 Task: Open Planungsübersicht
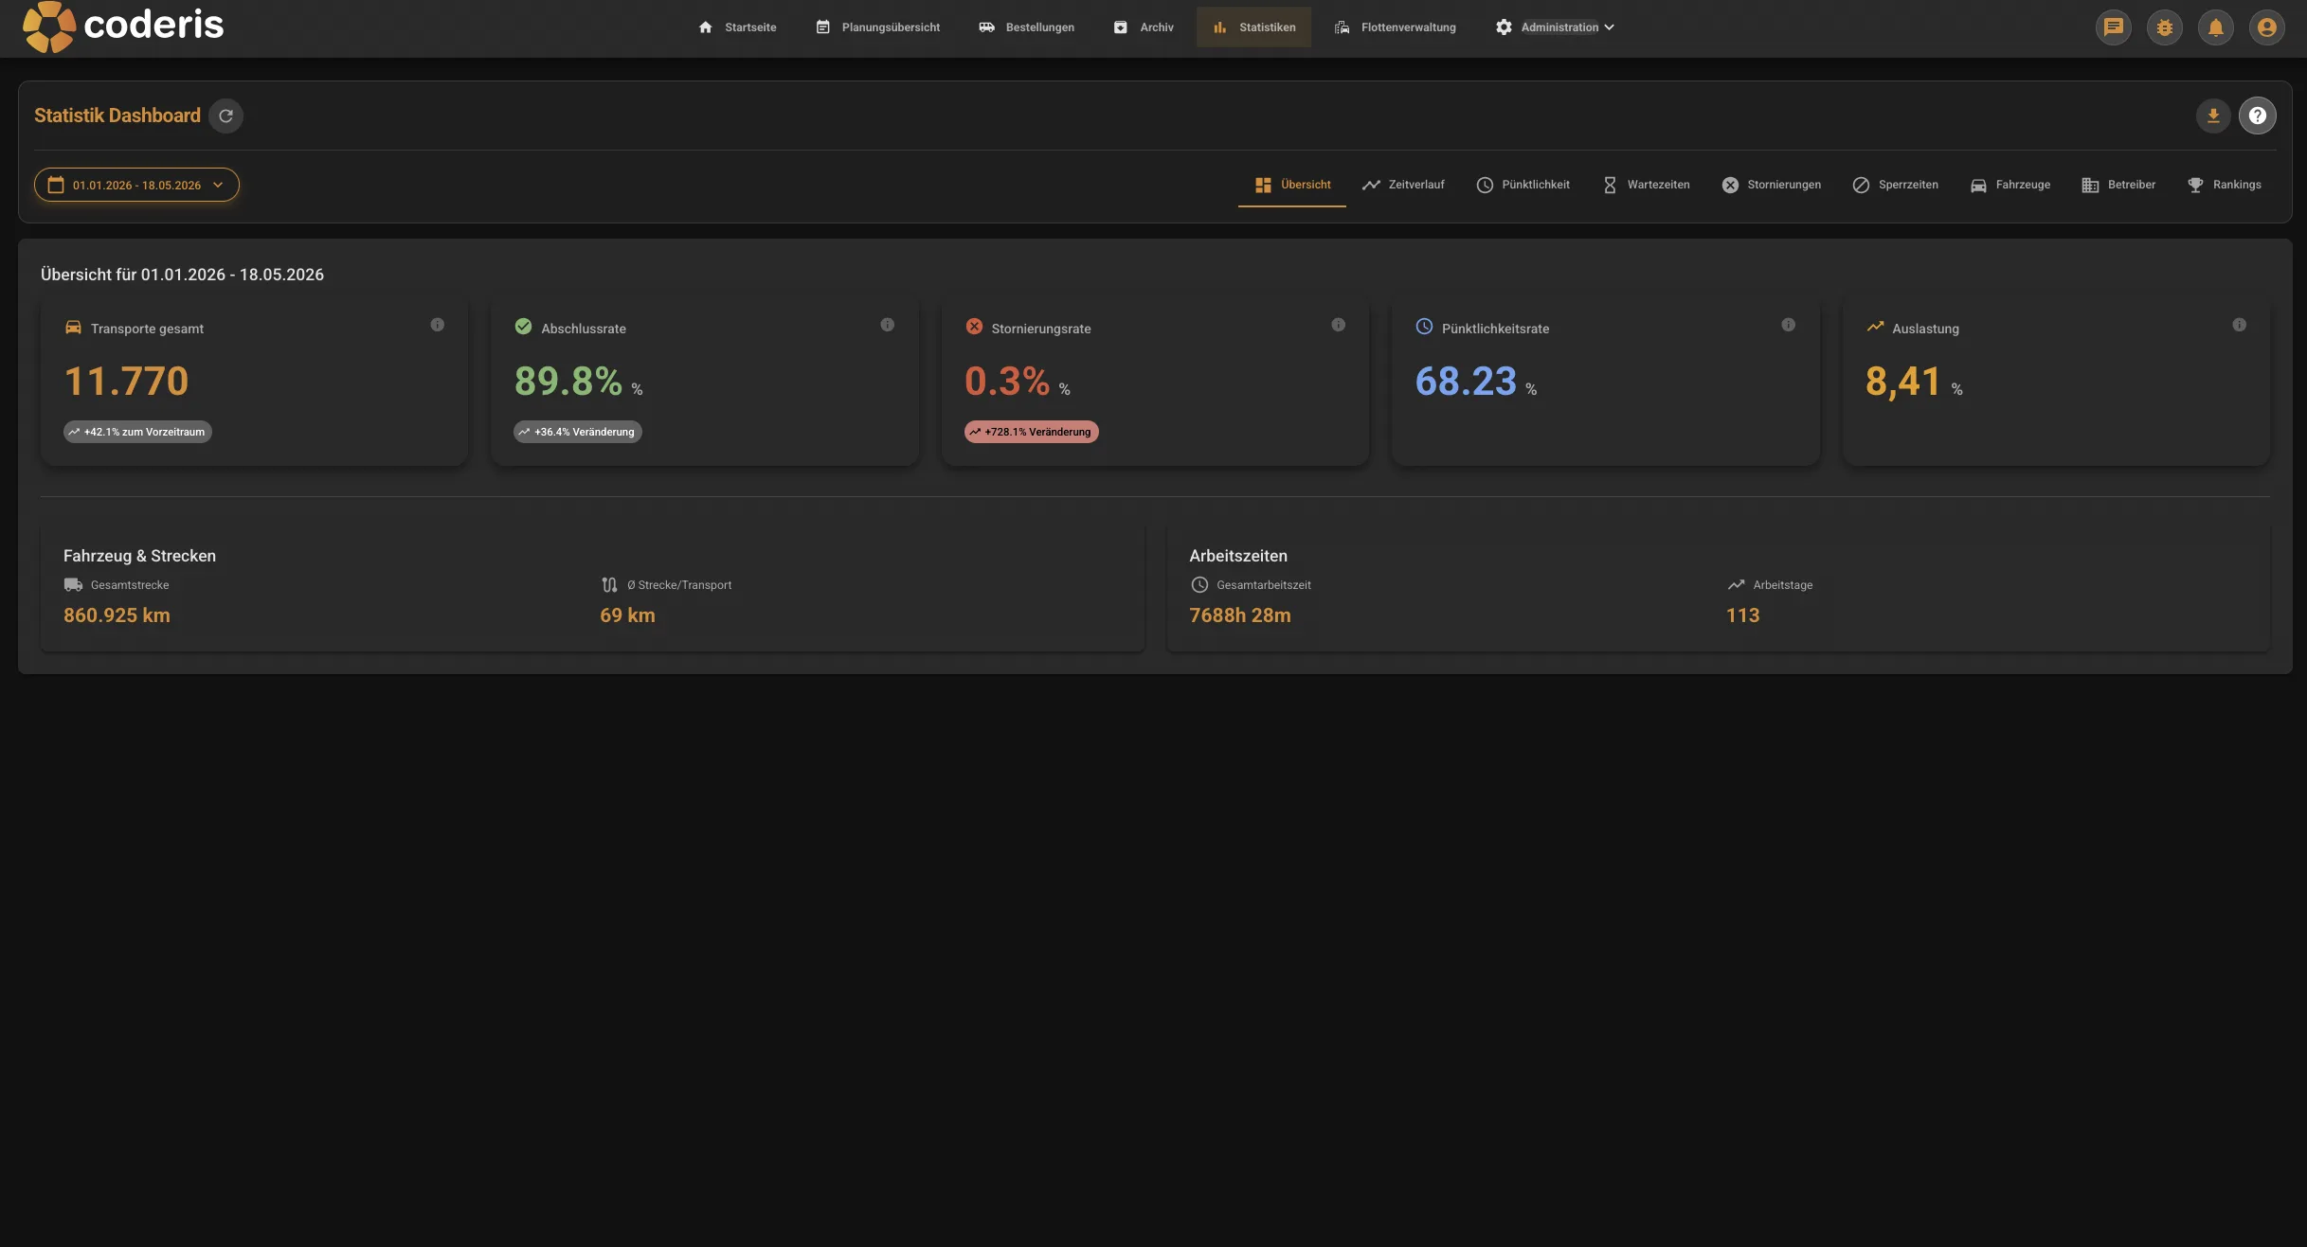[877, 27]
